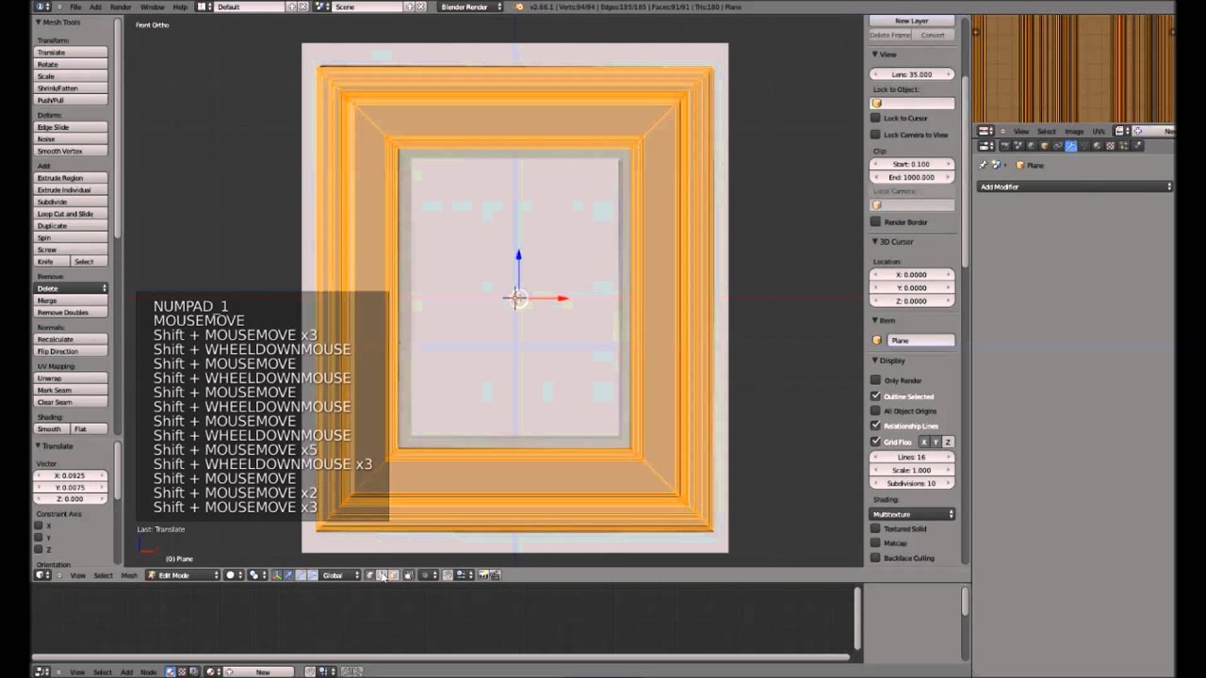Open the Object Data triangle icon
The width and height of the screenshot is (1206, 678).
click(1084, 146)
